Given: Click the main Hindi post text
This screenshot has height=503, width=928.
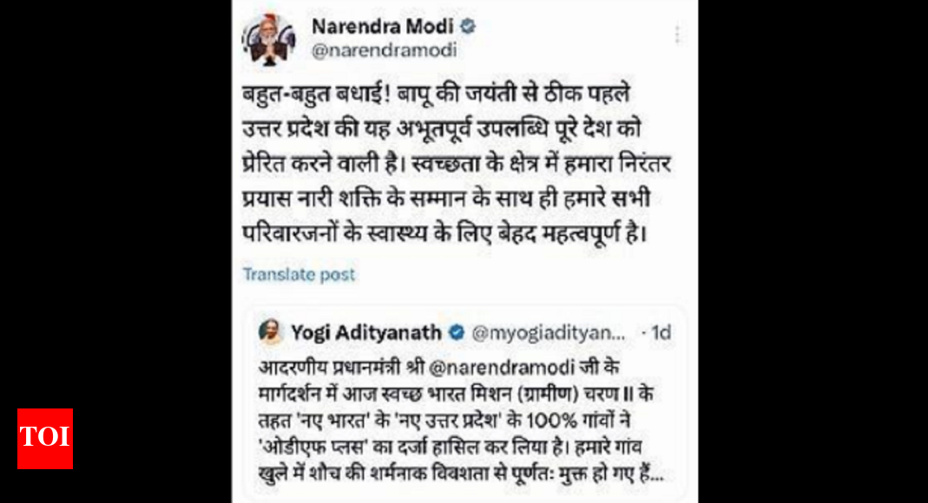Looking at the screenshot, I should click(457, 164).
